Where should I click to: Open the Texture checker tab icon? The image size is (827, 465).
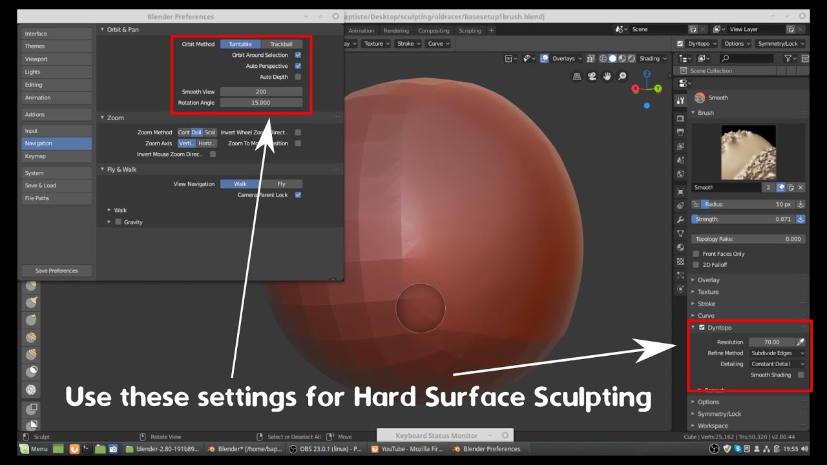[680, 262]
